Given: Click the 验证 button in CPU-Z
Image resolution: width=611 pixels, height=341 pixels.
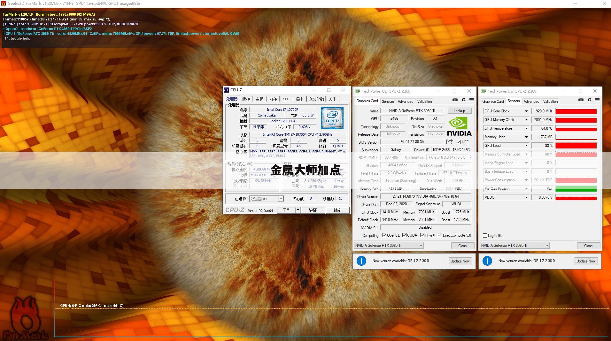Looking at the screenshot, I should click(313, 210).
